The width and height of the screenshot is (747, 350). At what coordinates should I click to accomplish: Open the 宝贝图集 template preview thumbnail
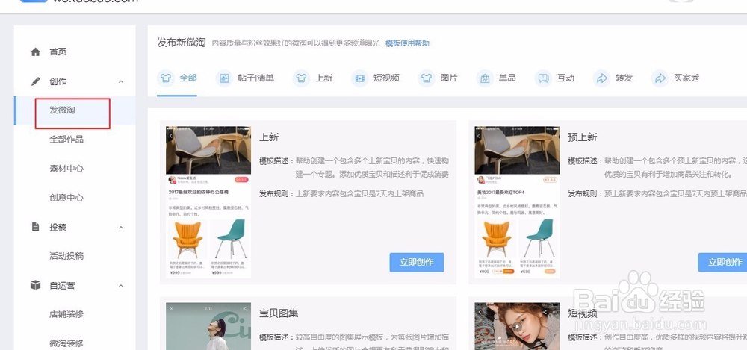point(208,326)
